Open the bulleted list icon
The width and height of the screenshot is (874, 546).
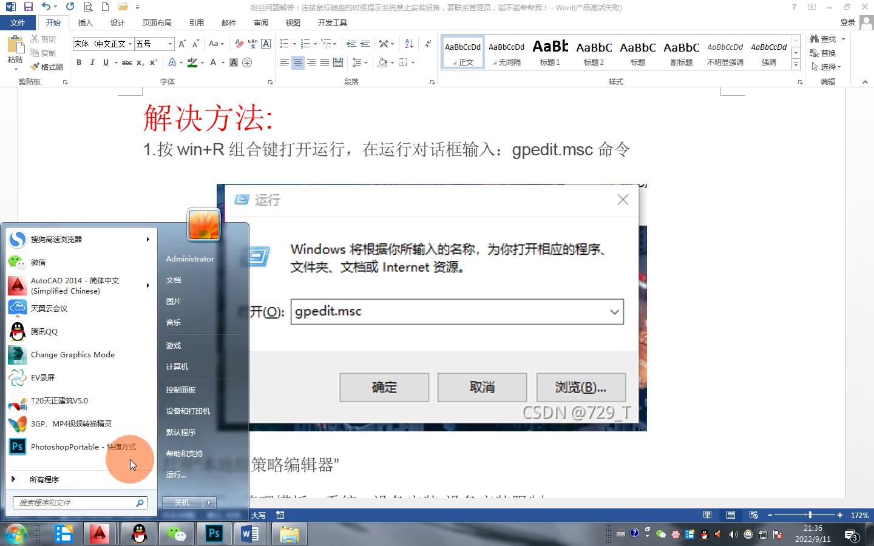pos(283,43)
